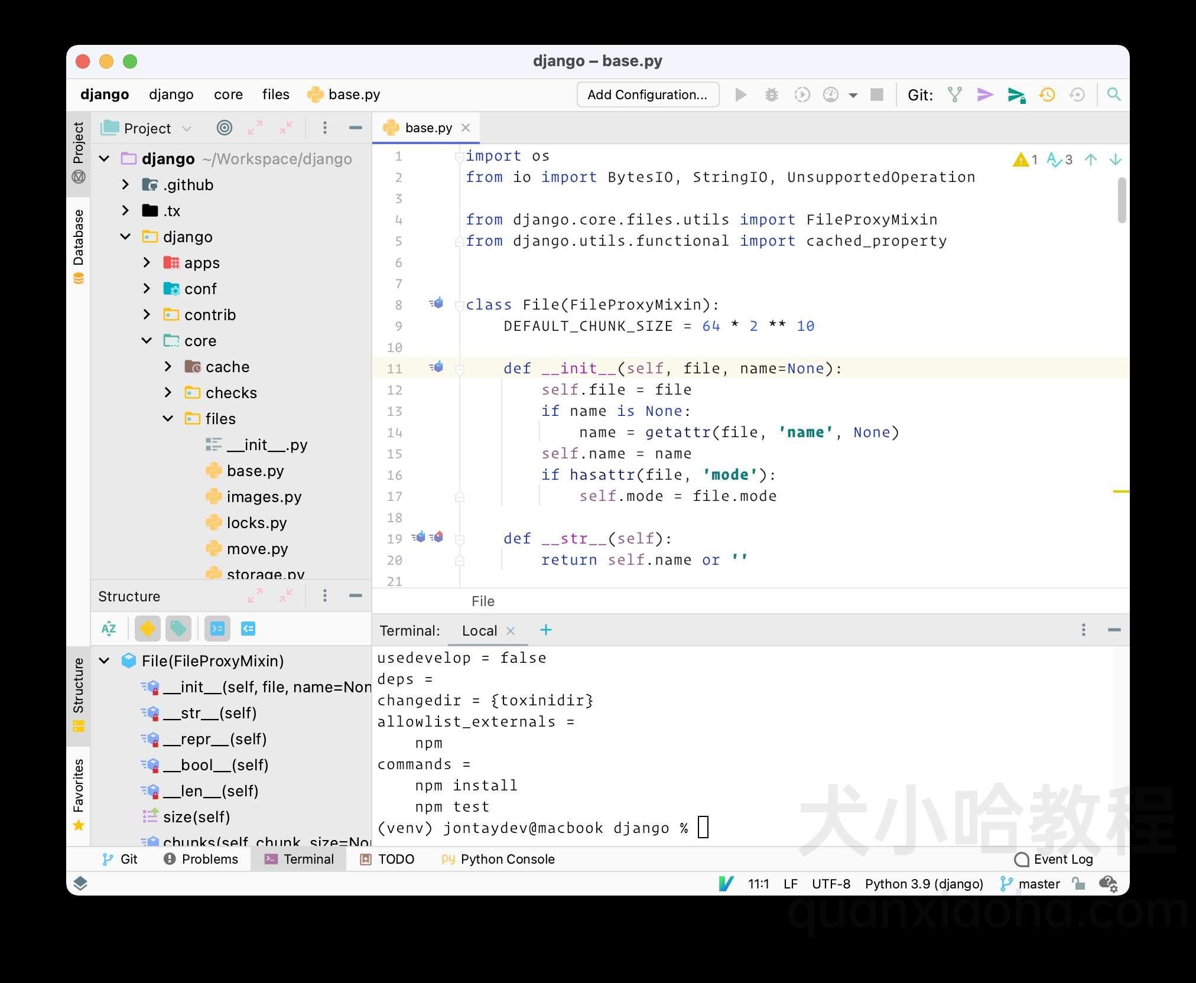Viewport: 1196px width, 983px height.
Task: Click the Debug icon in toolbar
Action: pos(771,95)
